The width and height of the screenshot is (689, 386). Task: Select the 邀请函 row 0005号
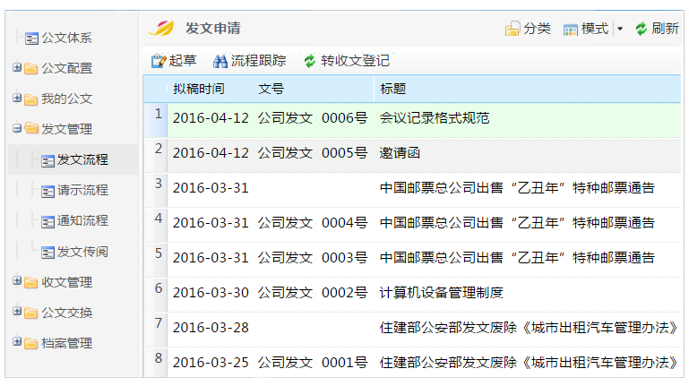coord(412,153)
